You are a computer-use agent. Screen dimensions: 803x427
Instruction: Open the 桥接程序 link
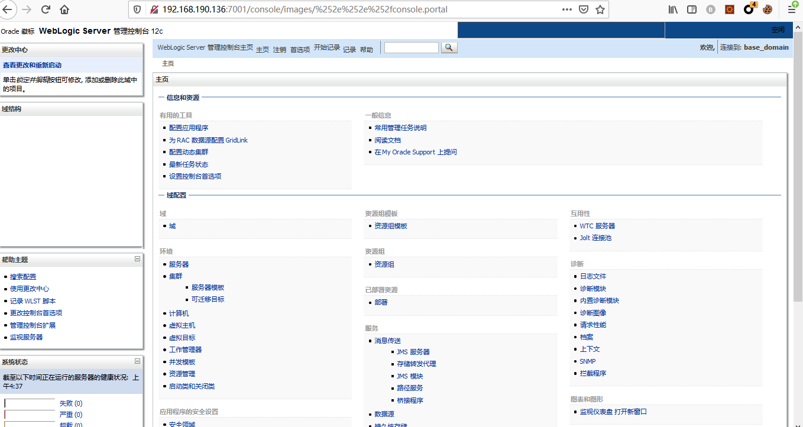click(x=410, y=400)
